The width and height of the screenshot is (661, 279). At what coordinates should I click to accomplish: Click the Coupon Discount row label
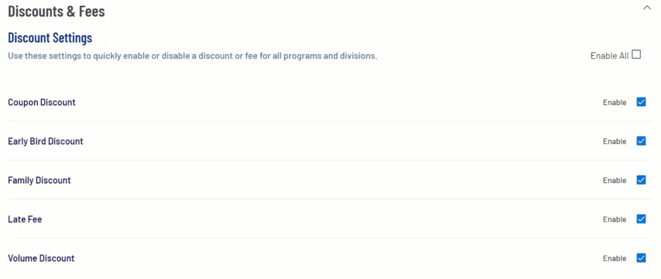pos(42,102)
